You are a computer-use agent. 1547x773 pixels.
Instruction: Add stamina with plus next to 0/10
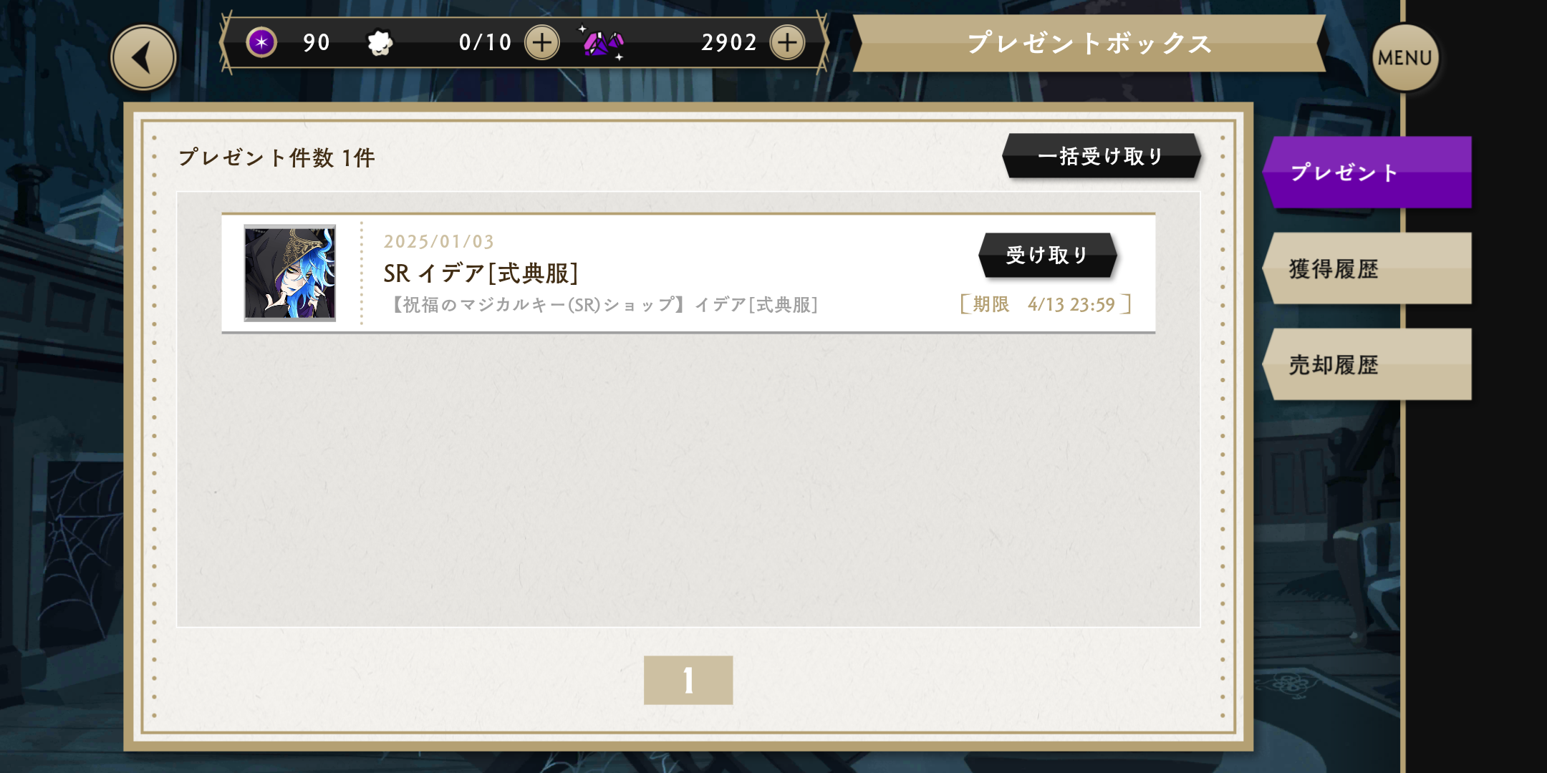point(542,42)
